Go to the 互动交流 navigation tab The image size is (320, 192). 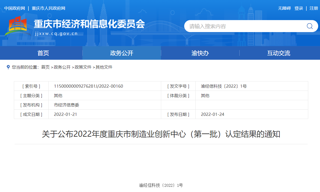(x=279, y=53)
